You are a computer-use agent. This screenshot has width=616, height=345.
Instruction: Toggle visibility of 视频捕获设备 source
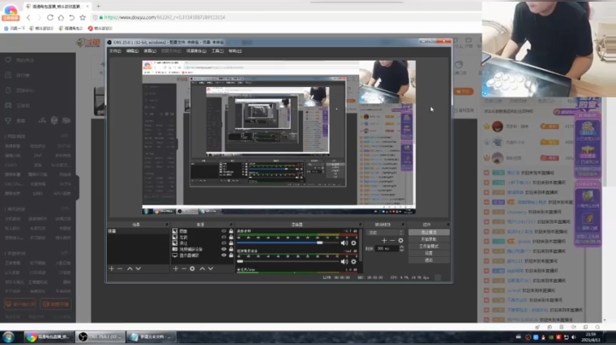tap(224, 249)
